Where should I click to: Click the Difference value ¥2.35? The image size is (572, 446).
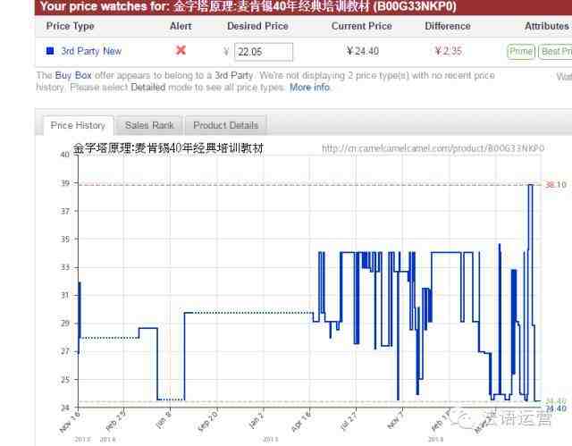[449, 51]
